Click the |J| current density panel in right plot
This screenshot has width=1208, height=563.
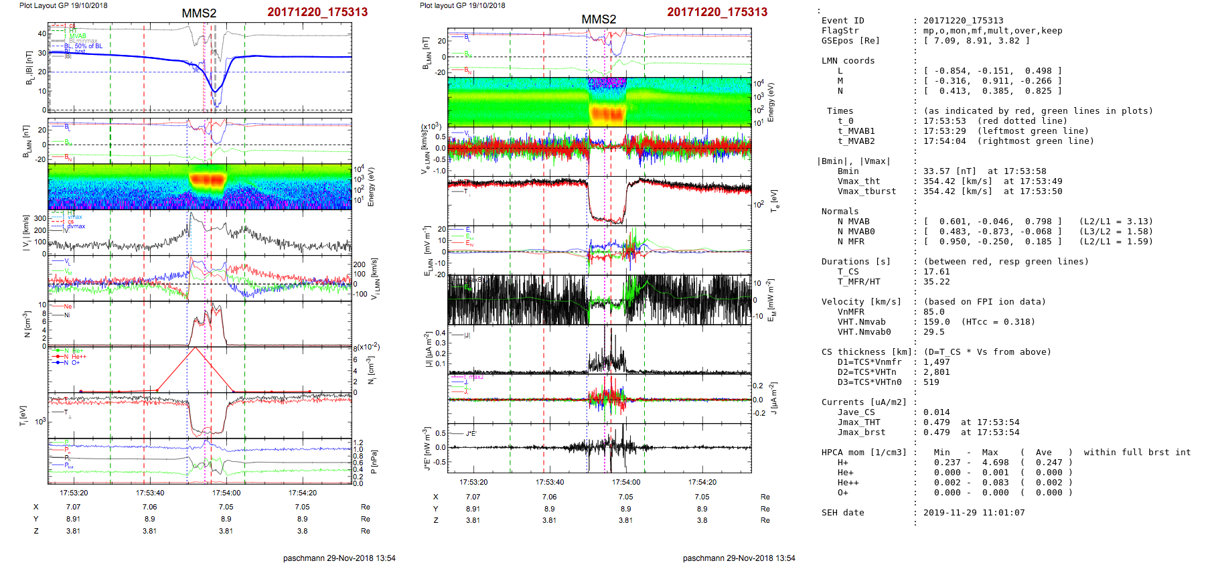(x=599, y=349)
